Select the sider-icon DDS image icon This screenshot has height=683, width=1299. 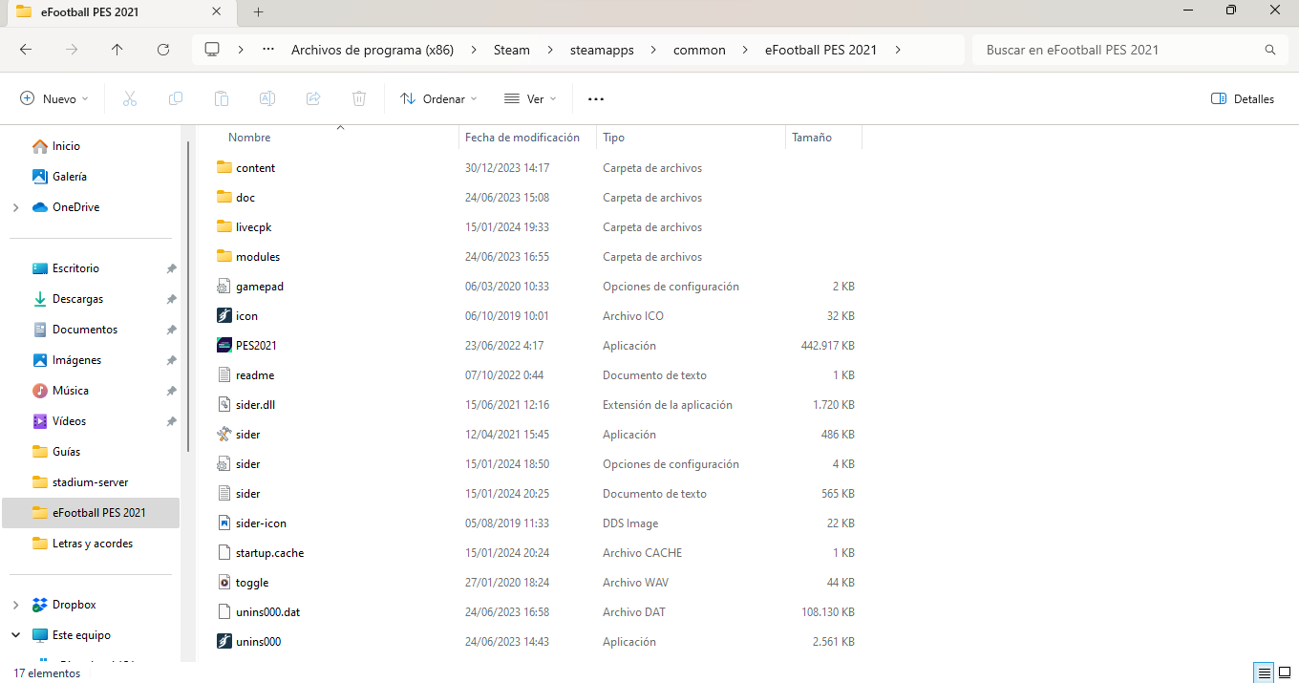pyautogui.click(x=224, y=523)
